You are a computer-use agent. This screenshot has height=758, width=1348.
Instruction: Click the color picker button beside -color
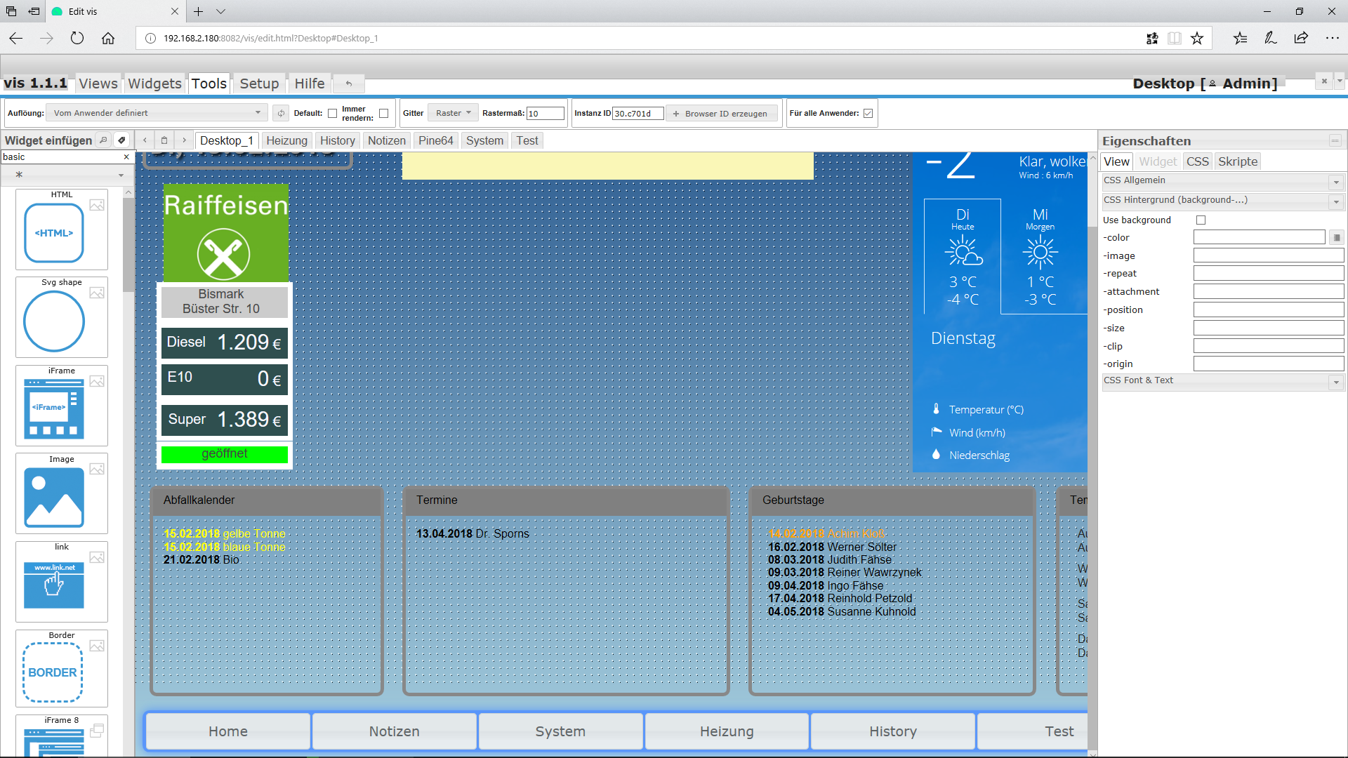pos(1336,238)
